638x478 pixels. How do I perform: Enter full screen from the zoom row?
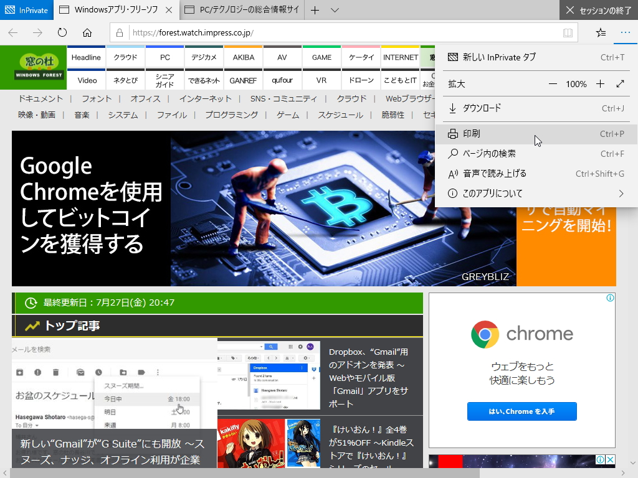tap(620, 83)
